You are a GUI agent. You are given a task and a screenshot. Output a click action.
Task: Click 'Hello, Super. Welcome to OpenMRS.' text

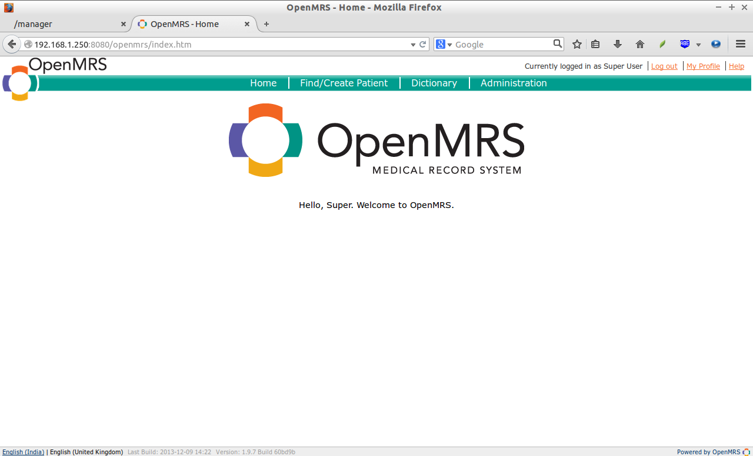(x=376, y=205)
